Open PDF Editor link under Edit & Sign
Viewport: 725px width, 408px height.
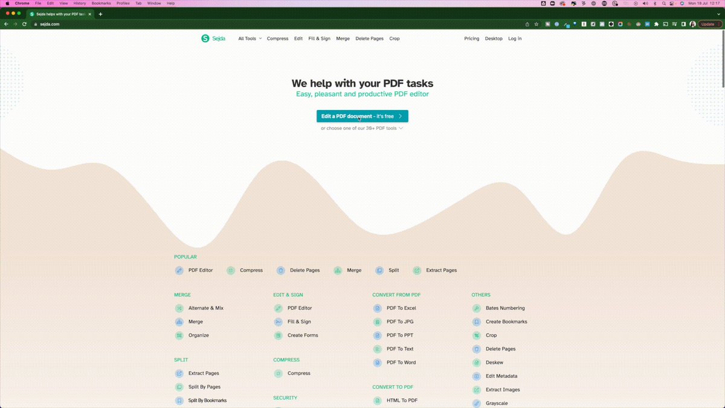click(300, 308)
